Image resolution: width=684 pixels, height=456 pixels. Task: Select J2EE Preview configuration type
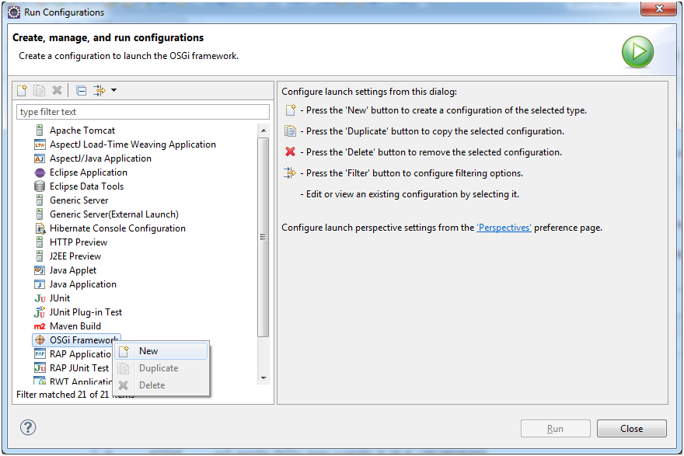75,256
